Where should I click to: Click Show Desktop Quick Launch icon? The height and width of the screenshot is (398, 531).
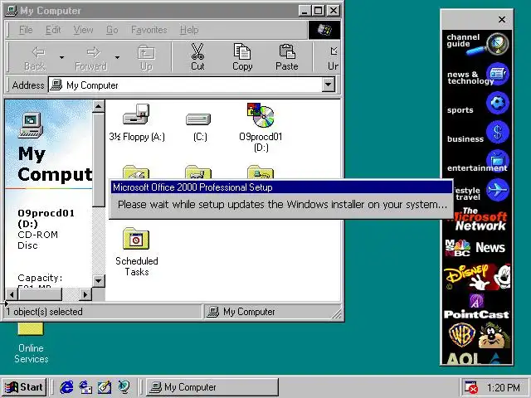(105, 387)
